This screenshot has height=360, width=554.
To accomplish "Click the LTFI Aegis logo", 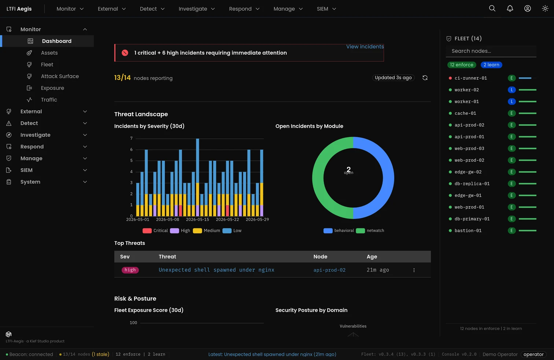I will (19, 9).
